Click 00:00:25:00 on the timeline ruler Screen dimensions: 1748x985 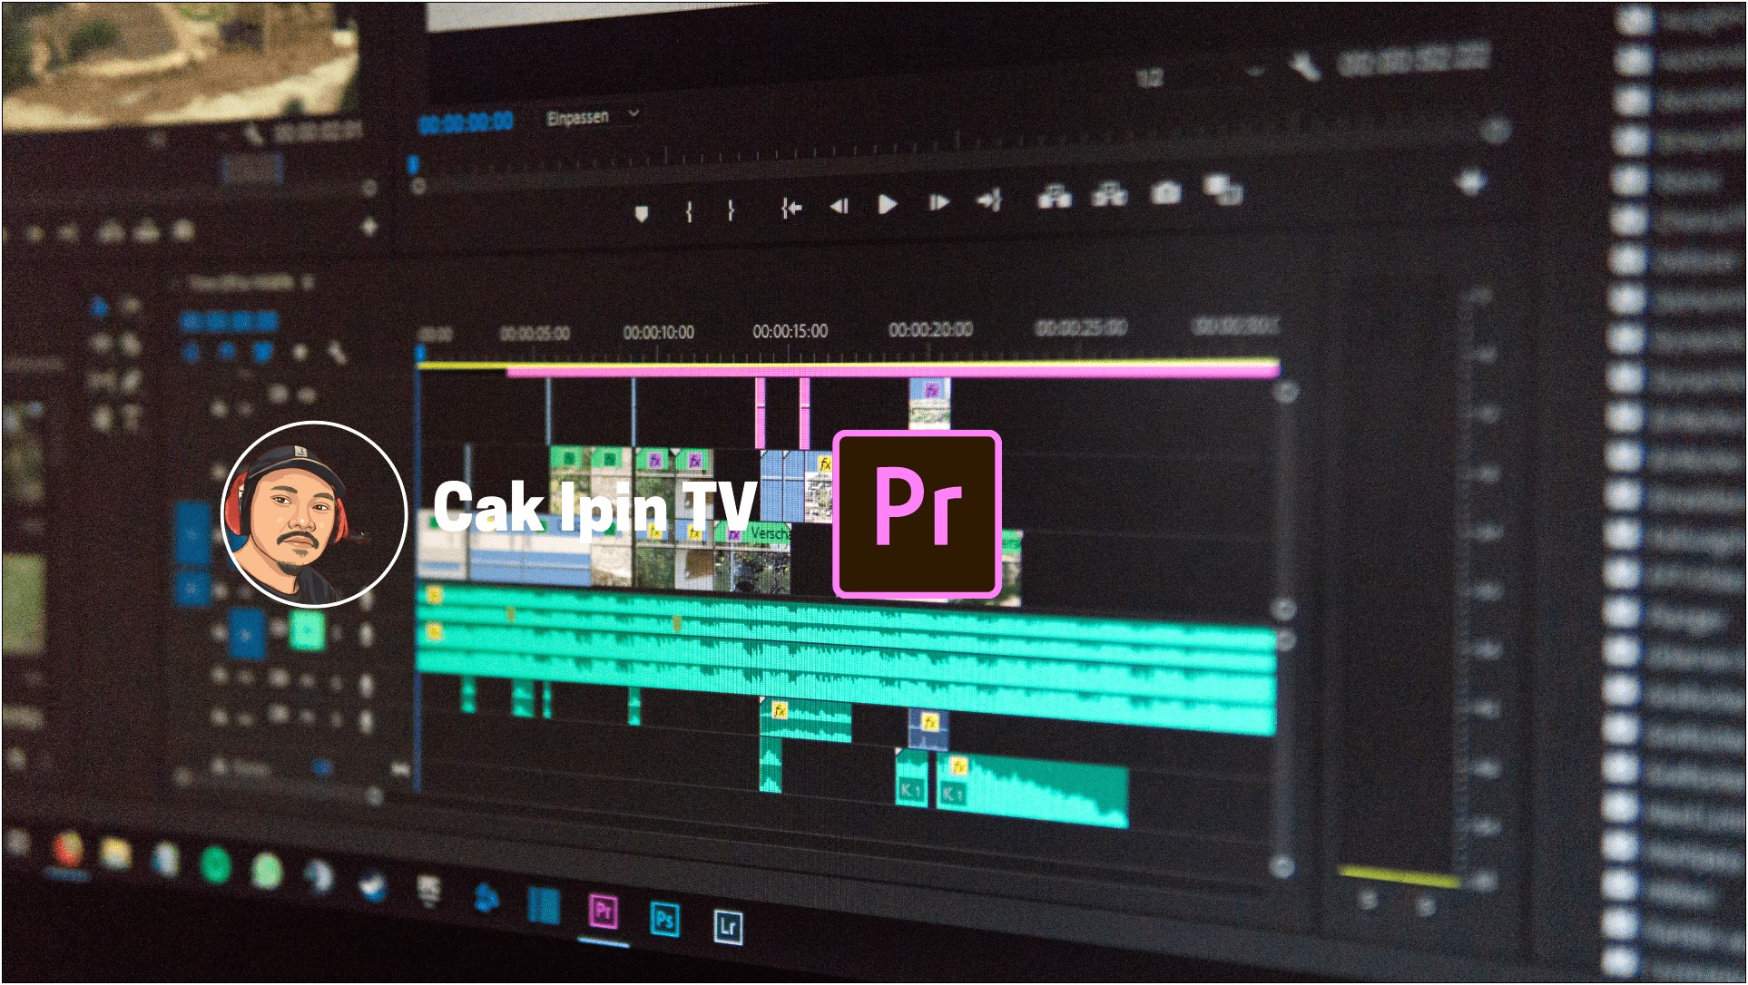coord(1081,327)
